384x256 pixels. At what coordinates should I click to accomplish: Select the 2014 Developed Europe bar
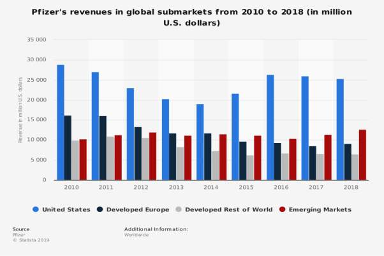pos(208,156)
